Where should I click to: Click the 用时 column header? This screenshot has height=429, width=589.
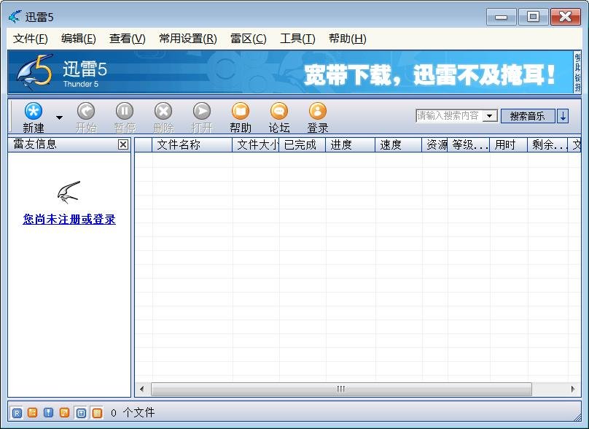click(x=509, y=144)
